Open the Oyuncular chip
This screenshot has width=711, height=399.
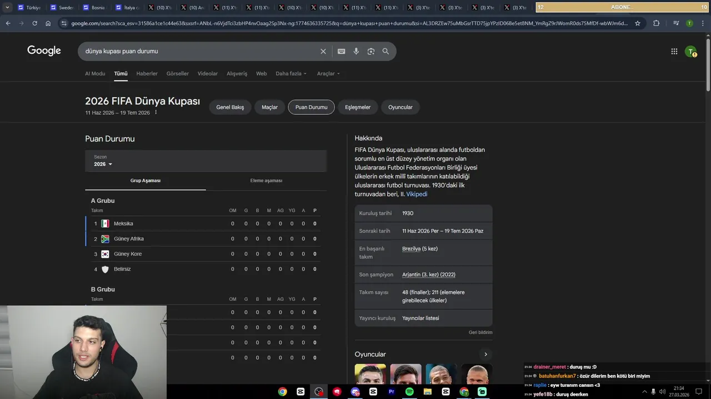pos(400,107)
